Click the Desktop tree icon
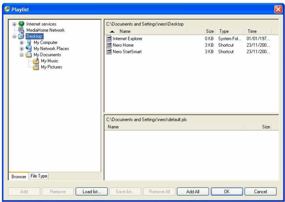 21,36
